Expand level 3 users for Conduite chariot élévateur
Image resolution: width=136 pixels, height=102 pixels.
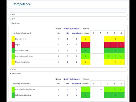[x=114, y=89]
